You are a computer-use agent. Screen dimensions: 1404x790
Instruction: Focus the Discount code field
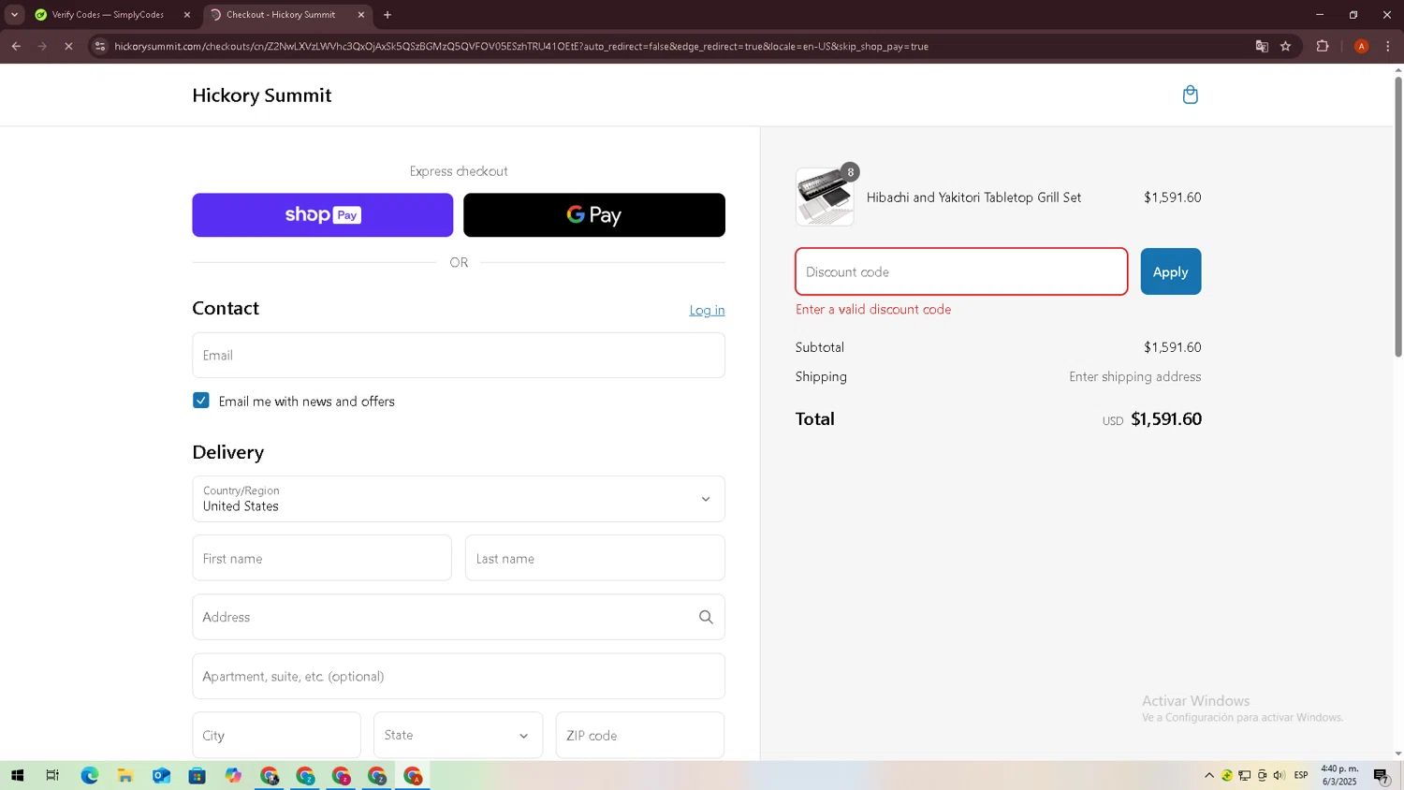(x=961, y=271)
